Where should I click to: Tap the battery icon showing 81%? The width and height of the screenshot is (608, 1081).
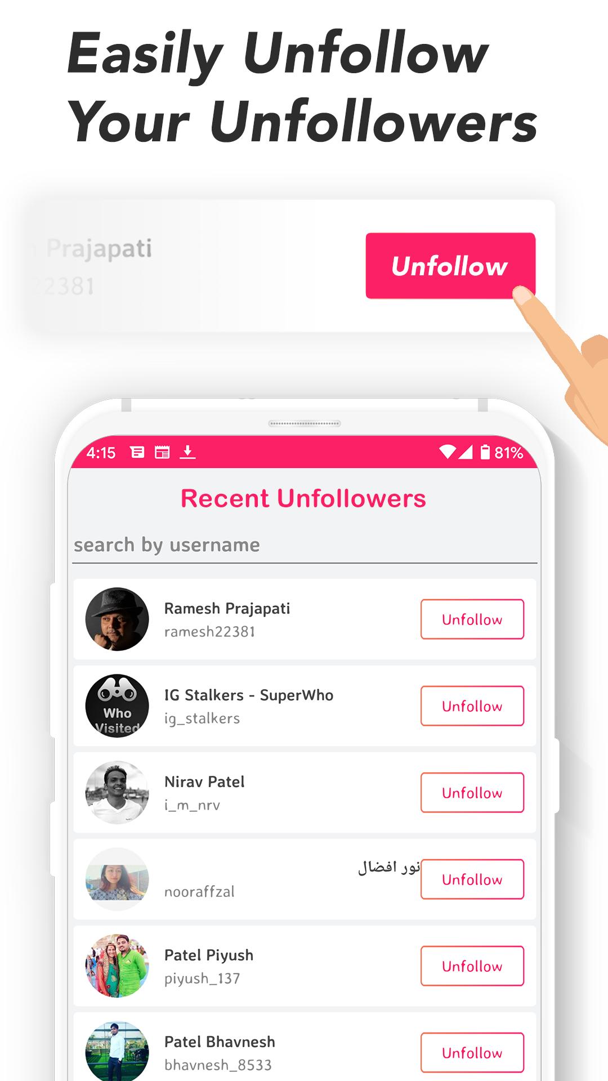click(485, 452)
